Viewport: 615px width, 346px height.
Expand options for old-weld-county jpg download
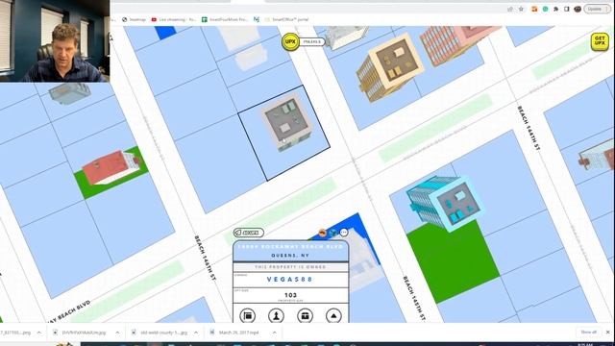pos(196,333)
